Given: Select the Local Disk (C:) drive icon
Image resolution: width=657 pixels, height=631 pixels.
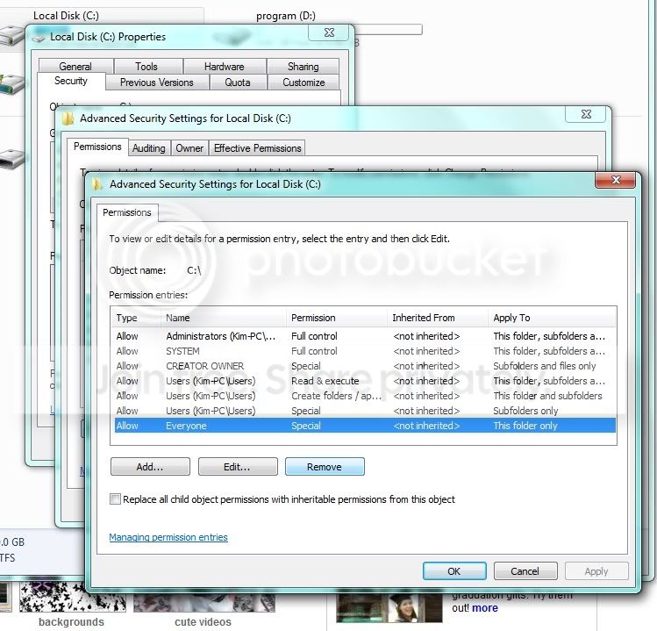Looking at the screenshot, I should point(11,36).
